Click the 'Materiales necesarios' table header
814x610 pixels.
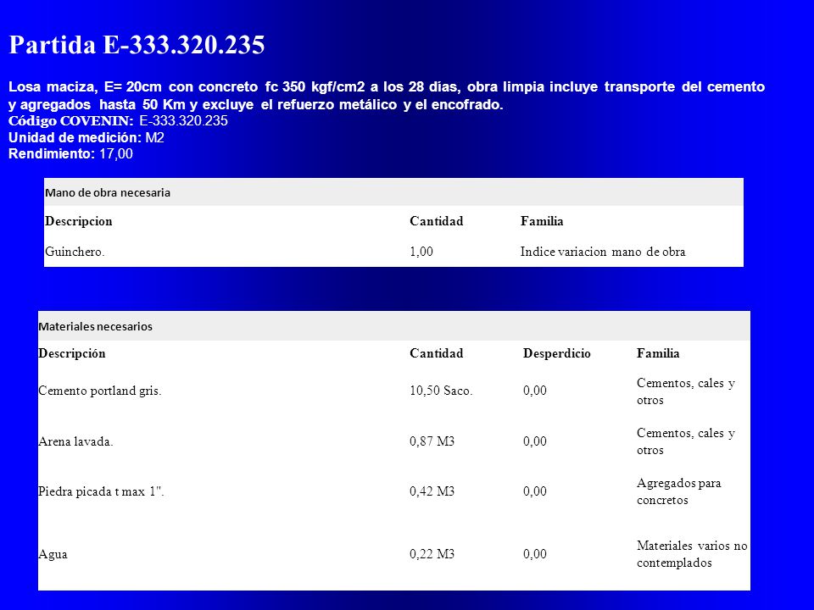pos(394,326)
